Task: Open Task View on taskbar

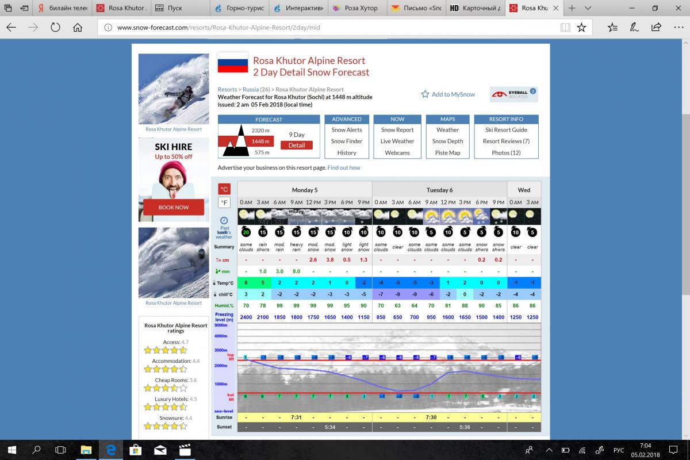Action: point(60,450)
